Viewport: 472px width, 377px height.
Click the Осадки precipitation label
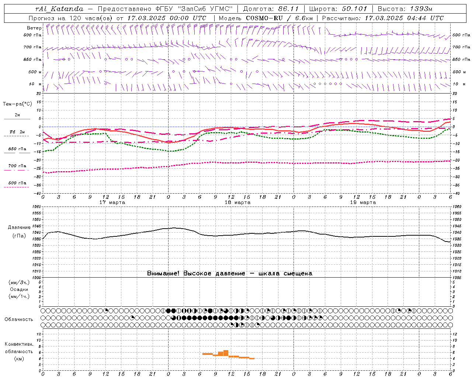pyautogui.click(x=19, y=289)
